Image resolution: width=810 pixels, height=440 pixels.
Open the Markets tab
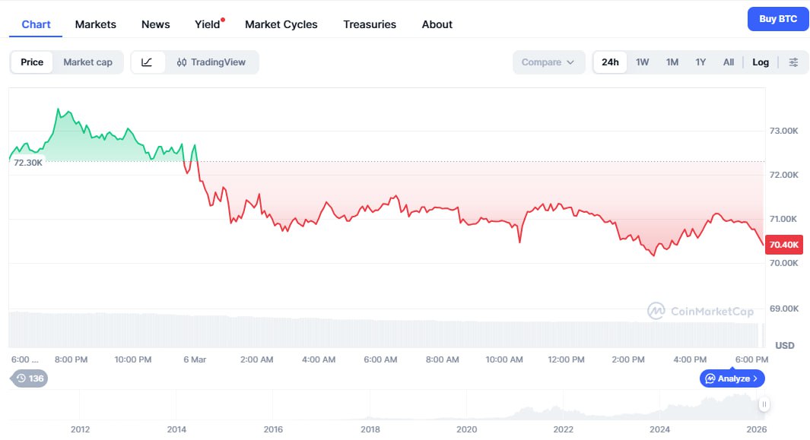(96, 24)
